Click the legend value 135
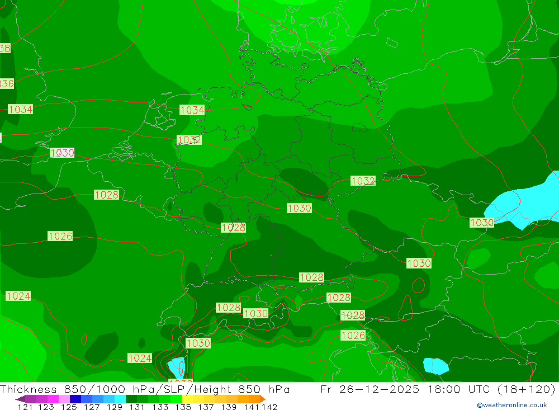 pos(183,407)
